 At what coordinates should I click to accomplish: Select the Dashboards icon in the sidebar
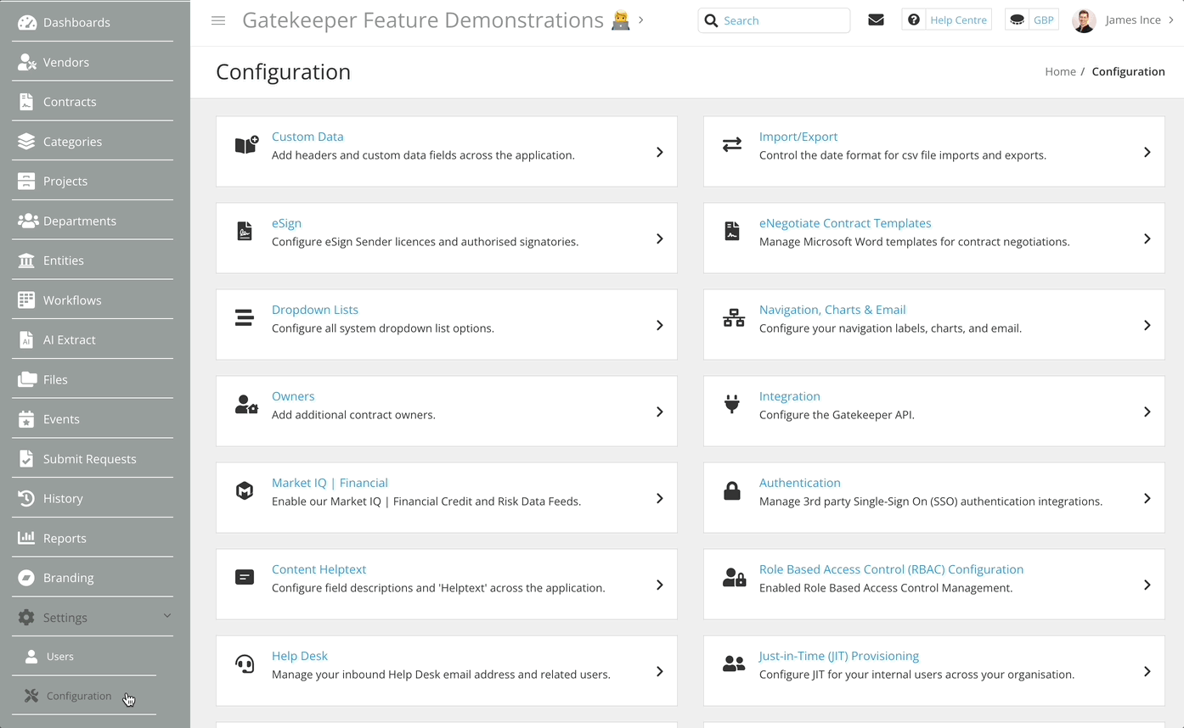26,21
